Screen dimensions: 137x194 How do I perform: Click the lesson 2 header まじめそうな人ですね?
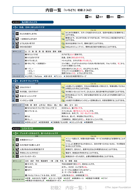(29, 81)
